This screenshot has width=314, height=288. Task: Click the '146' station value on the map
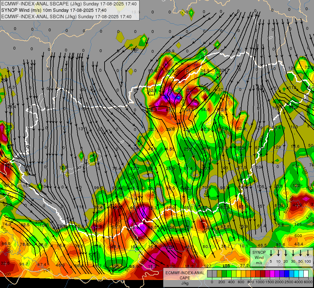298,224
